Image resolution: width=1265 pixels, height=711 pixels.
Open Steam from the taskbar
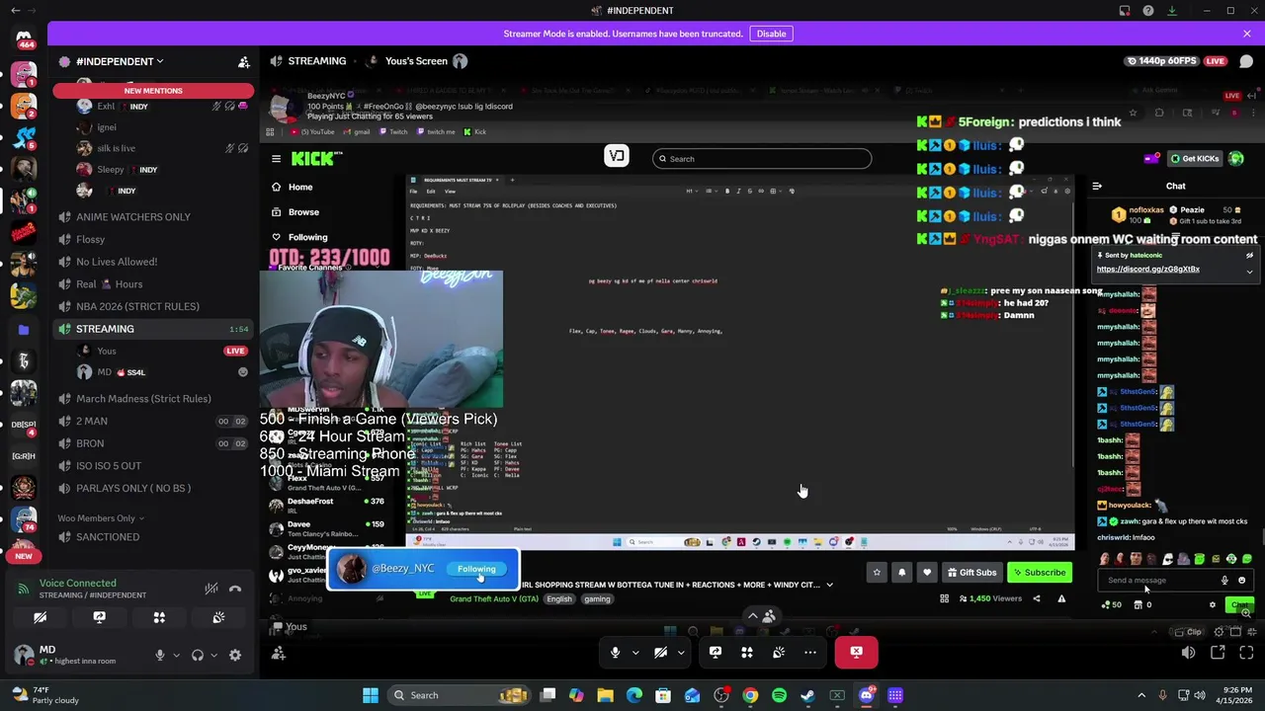click(x=807, y=695)
